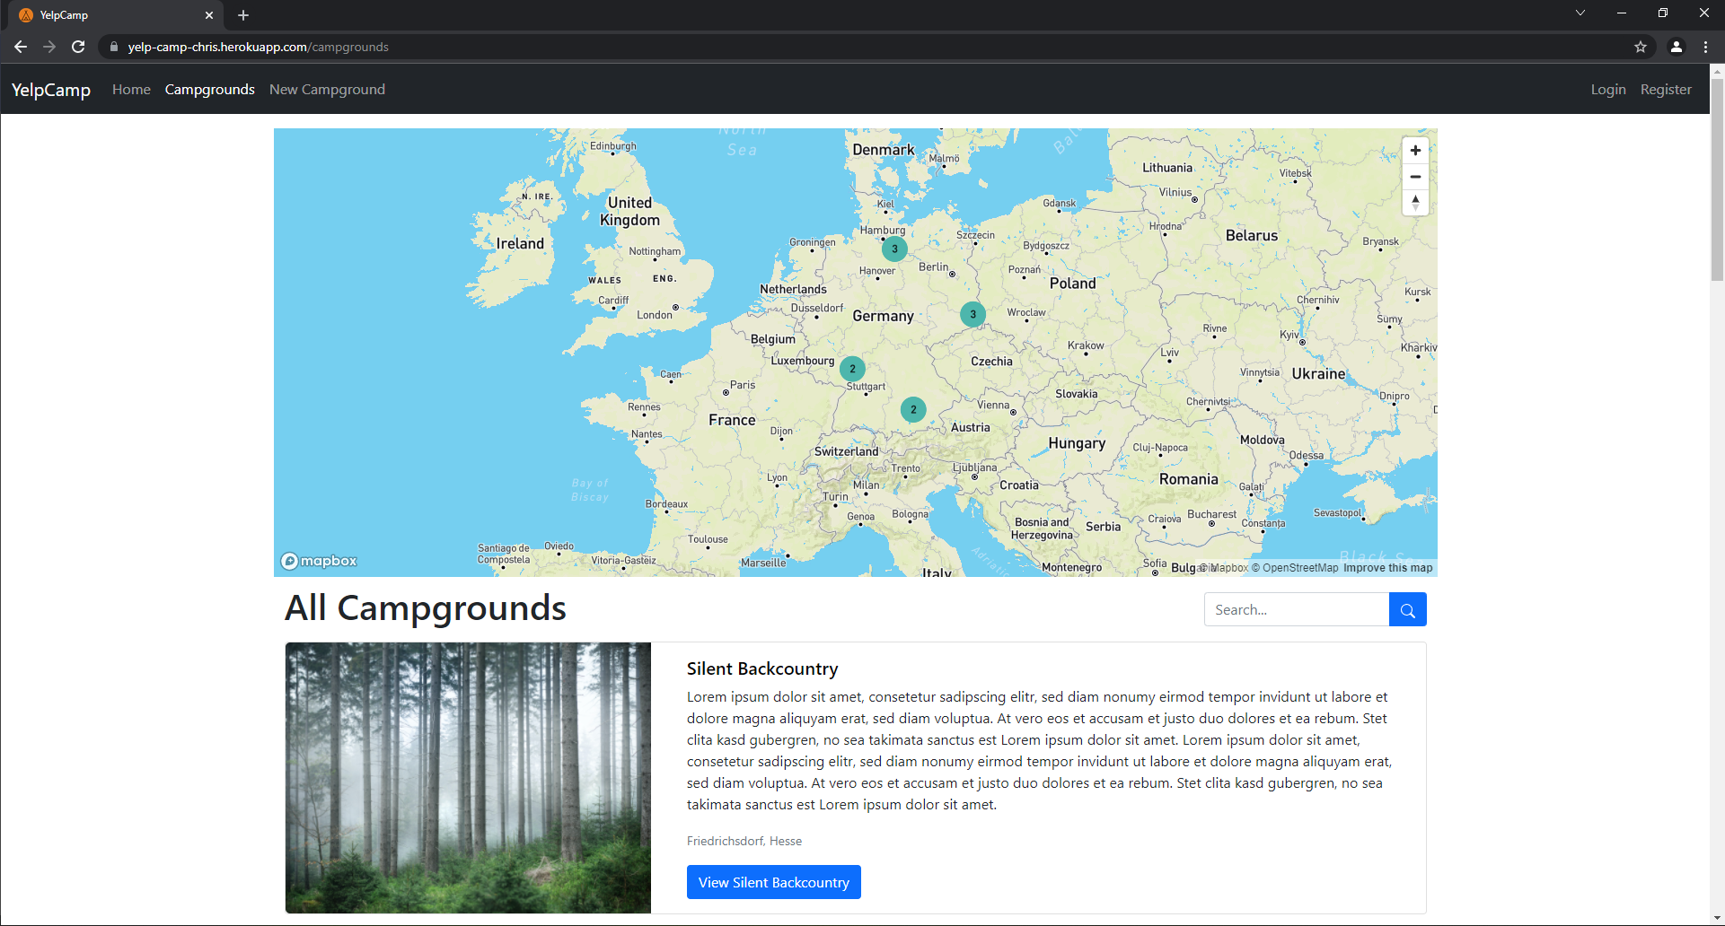Viewport: 1725px width, 926px height.
Task: Click the marker cluster over Hamburg
Action: pos(894,249)
